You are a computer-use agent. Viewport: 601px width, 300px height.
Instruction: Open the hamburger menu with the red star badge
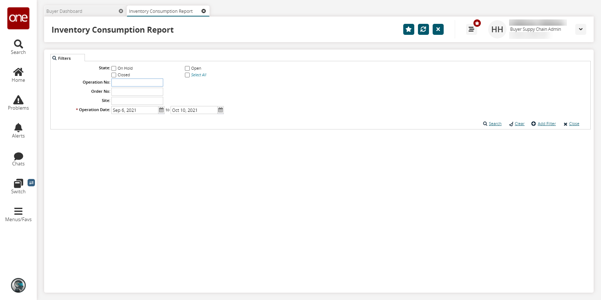472,29
